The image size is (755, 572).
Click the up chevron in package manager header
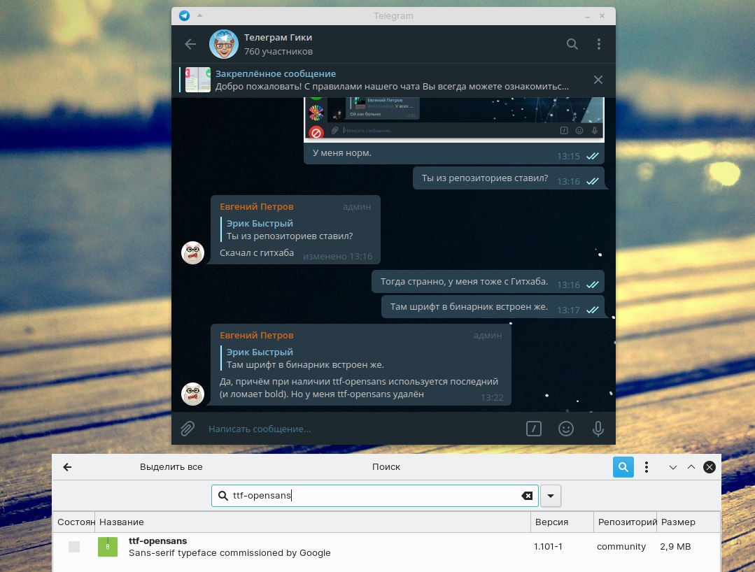pos(691,467)
